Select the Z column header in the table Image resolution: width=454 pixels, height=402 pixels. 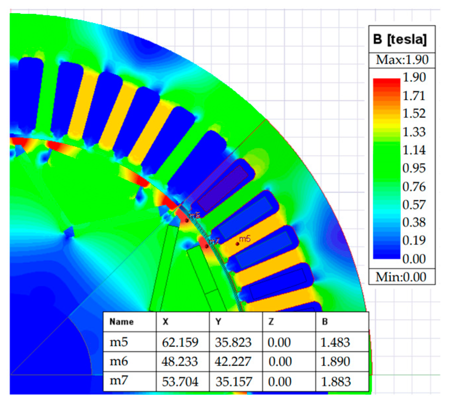[x=271, y=321]
